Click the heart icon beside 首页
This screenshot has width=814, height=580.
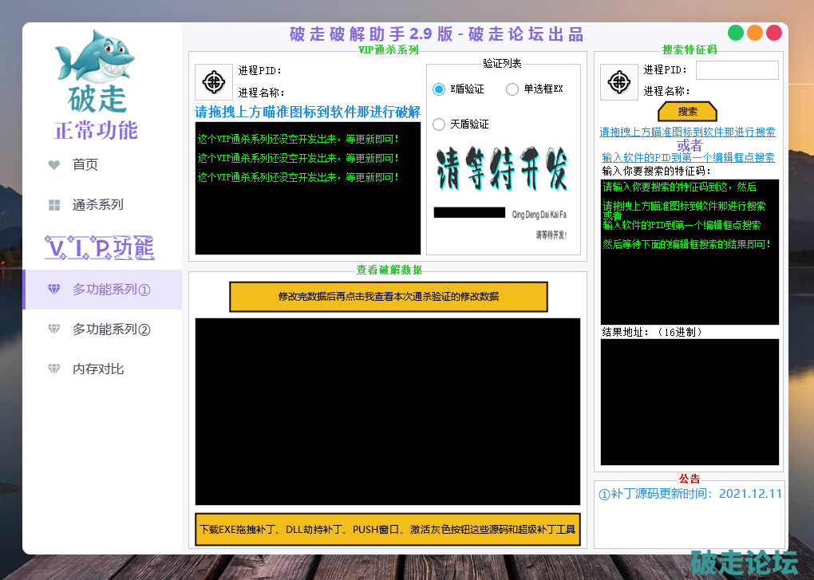click(54, 165)
